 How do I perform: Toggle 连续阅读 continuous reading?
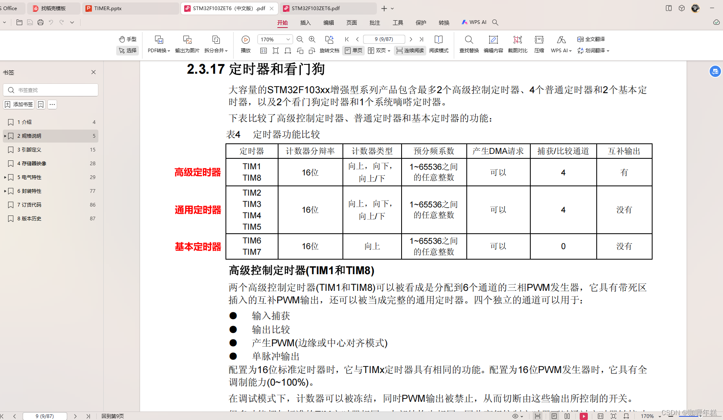410,51
